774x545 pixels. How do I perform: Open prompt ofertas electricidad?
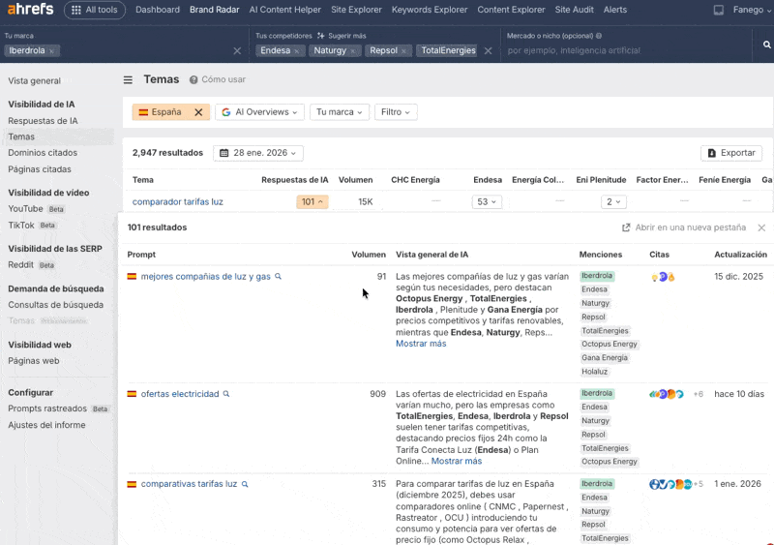point(180,394)
